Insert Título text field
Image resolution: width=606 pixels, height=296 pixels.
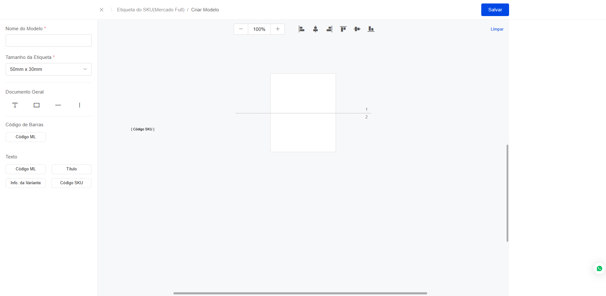point(71,169)
